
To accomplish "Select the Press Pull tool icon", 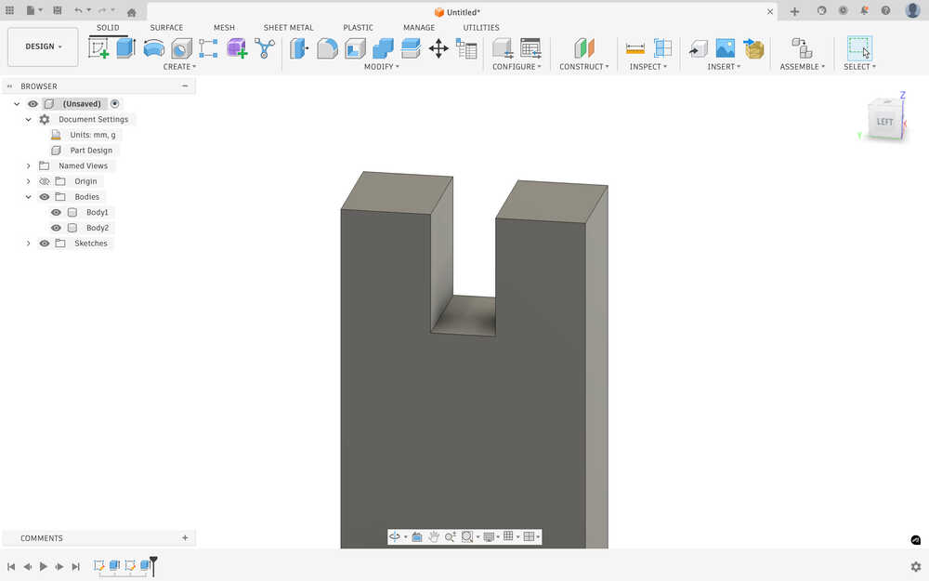I will [x=299, y=48].
